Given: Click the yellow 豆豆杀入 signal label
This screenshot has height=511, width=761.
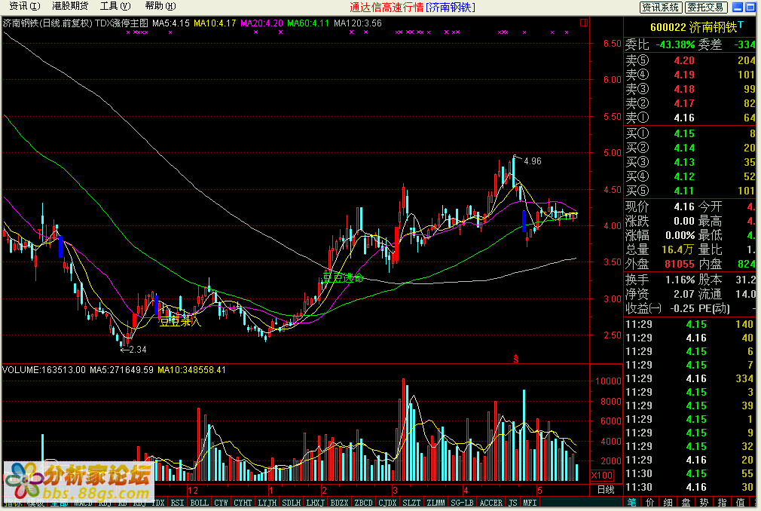Looking at the screenshot, I should 179,321.
